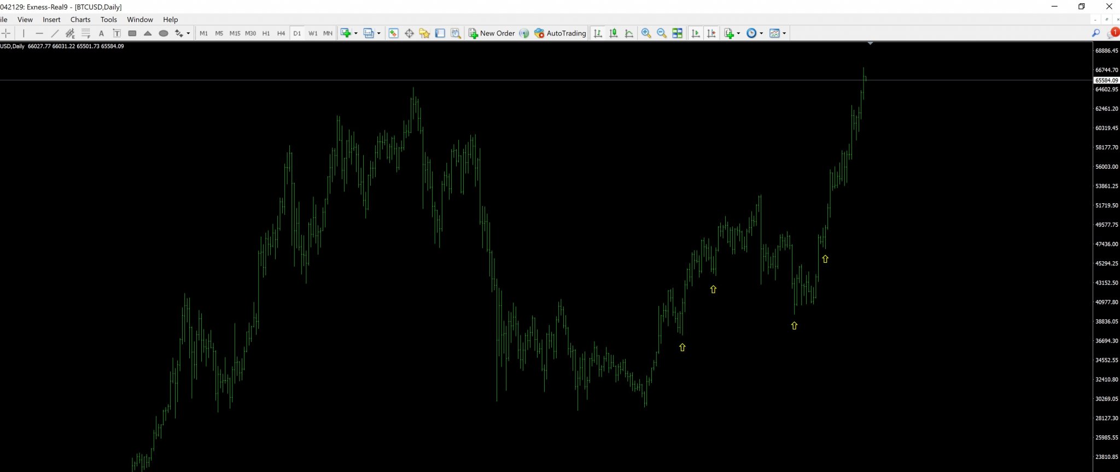The image size is (1120, 472).
Task: Open the search magnifier icon
Action: [1096, 33]
